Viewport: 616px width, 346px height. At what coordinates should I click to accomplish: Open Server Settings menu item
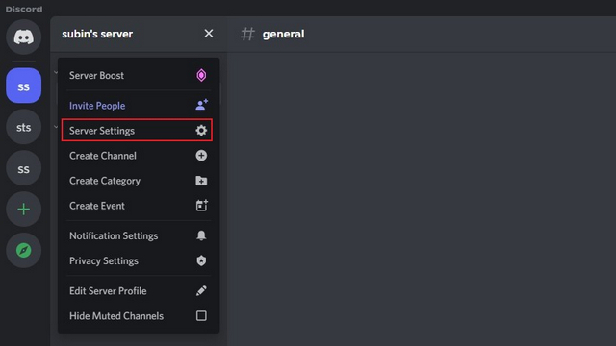click(137, 131)
